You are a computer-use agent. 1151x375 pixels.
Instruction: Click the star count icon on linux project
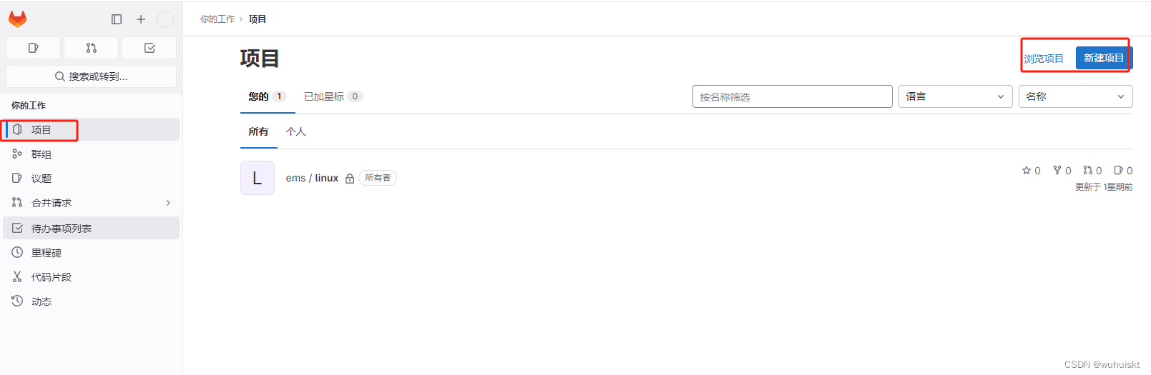tap(1027, 170)
